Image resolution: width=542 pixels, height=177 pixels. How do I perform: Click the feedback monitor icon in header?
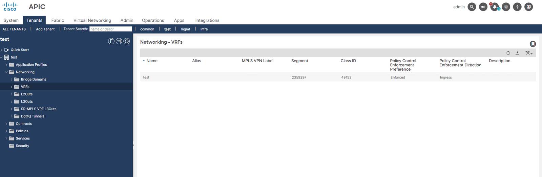point(528,7)
